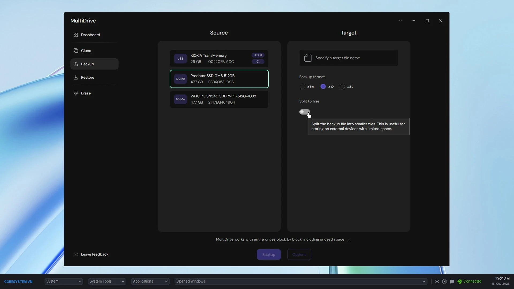Open the Dashboard section

pyautogui.click(x=94, y=35)
